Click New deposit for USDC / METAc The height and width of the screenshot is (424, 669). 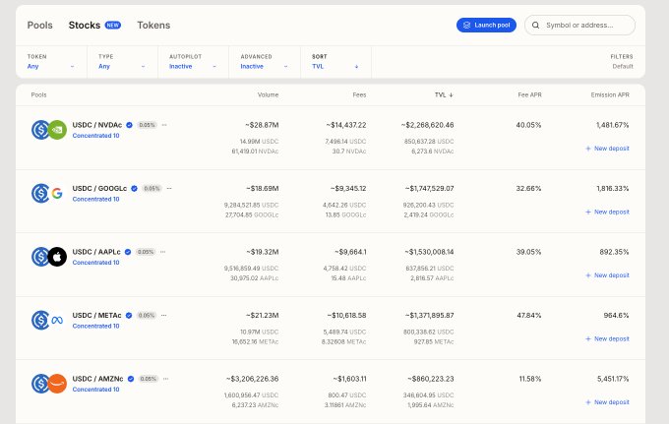coord(607,339)
